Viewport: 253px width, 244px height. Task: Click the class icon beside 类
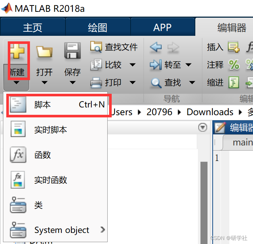click(x=18, y=205)
